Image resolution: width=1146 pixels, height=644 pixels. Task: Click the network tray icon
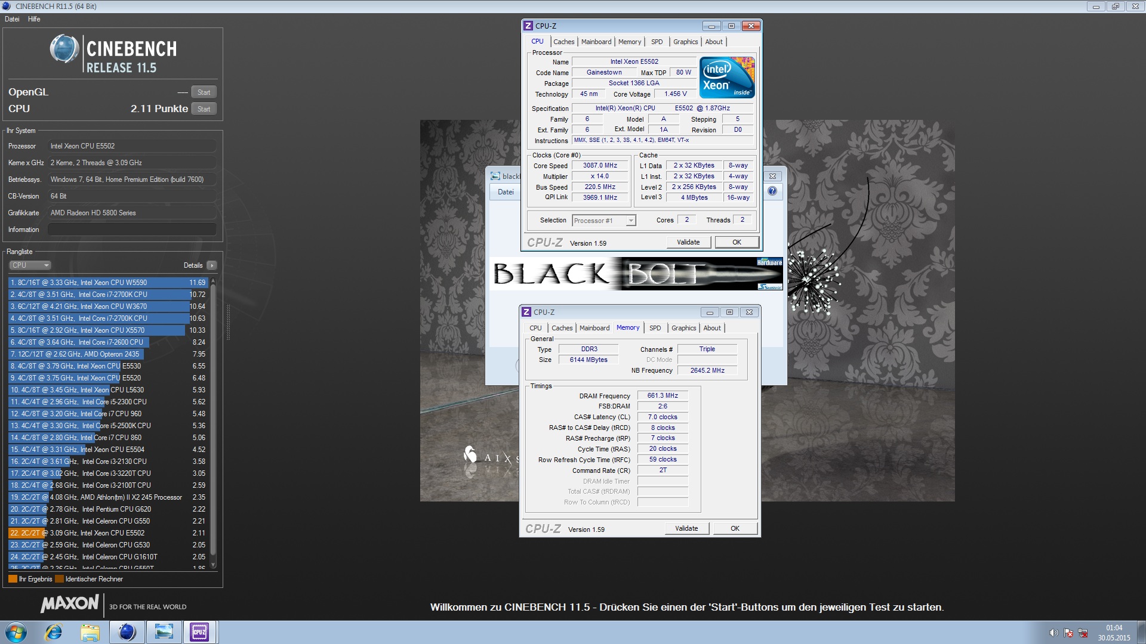tap(1083, 633)
